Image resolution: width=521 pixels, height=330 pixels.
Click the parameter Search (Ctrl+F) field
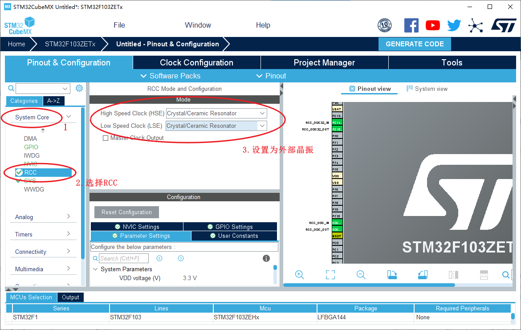point(124,258)
